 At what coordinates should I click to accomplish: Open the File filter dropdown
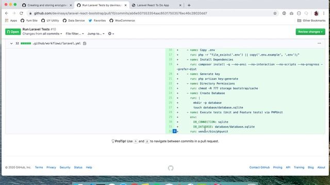click(x=75, y=34)
